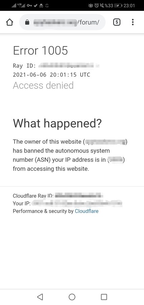Tap the VPN key icon in status bar

(x=29, y=6)
